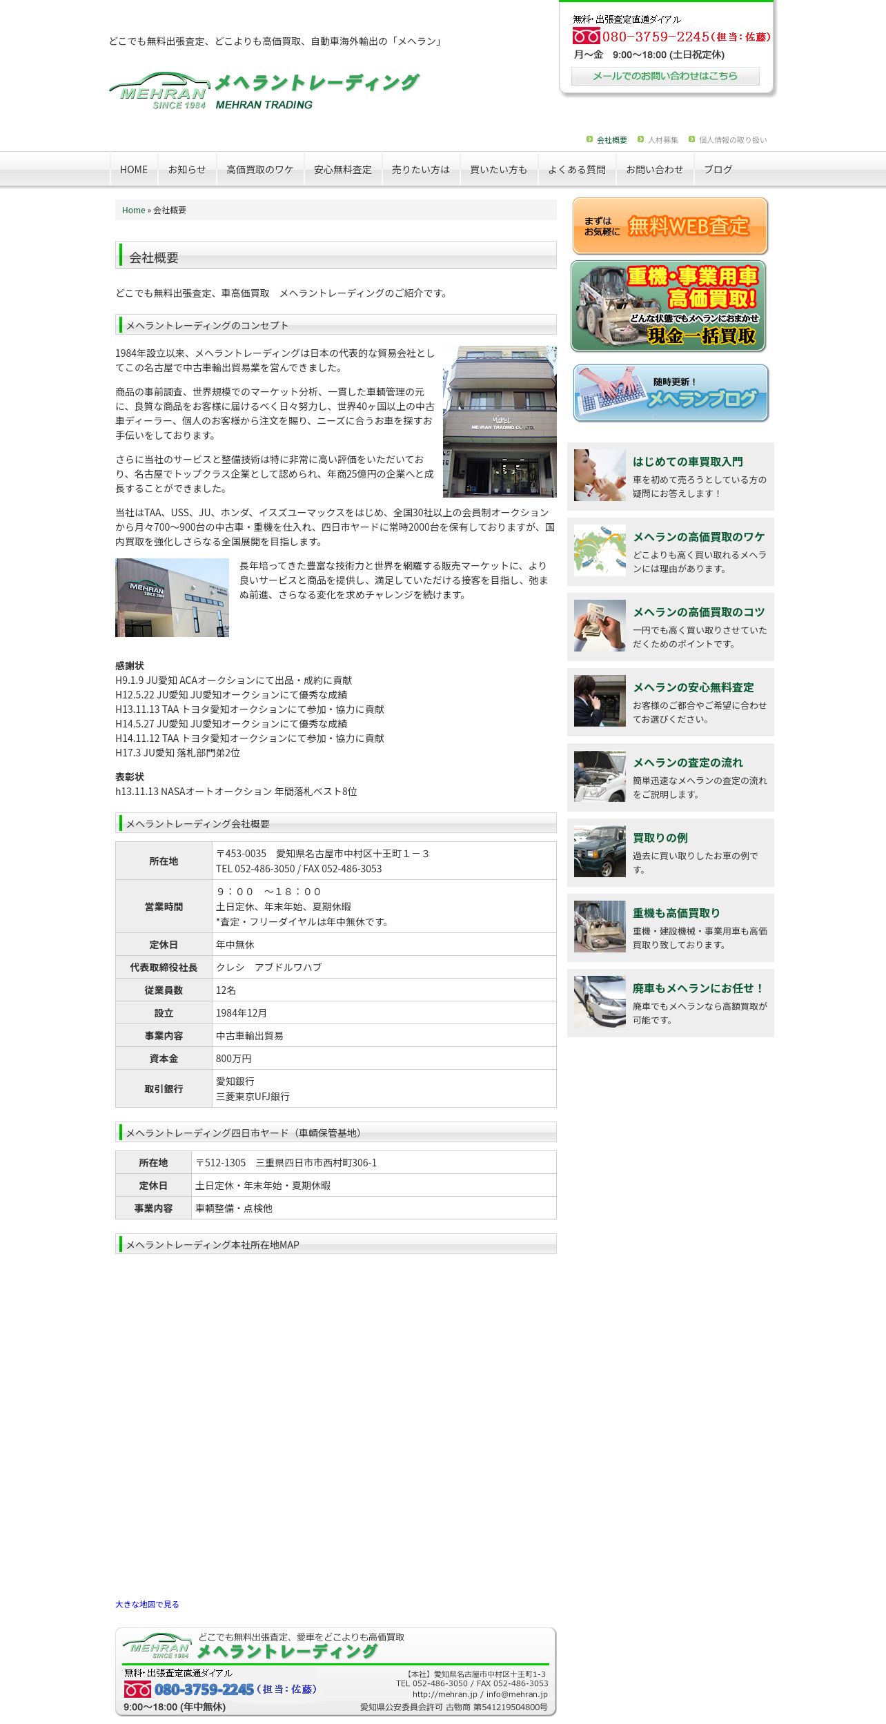Click the man on phone thumbnail

coord(600,701)
